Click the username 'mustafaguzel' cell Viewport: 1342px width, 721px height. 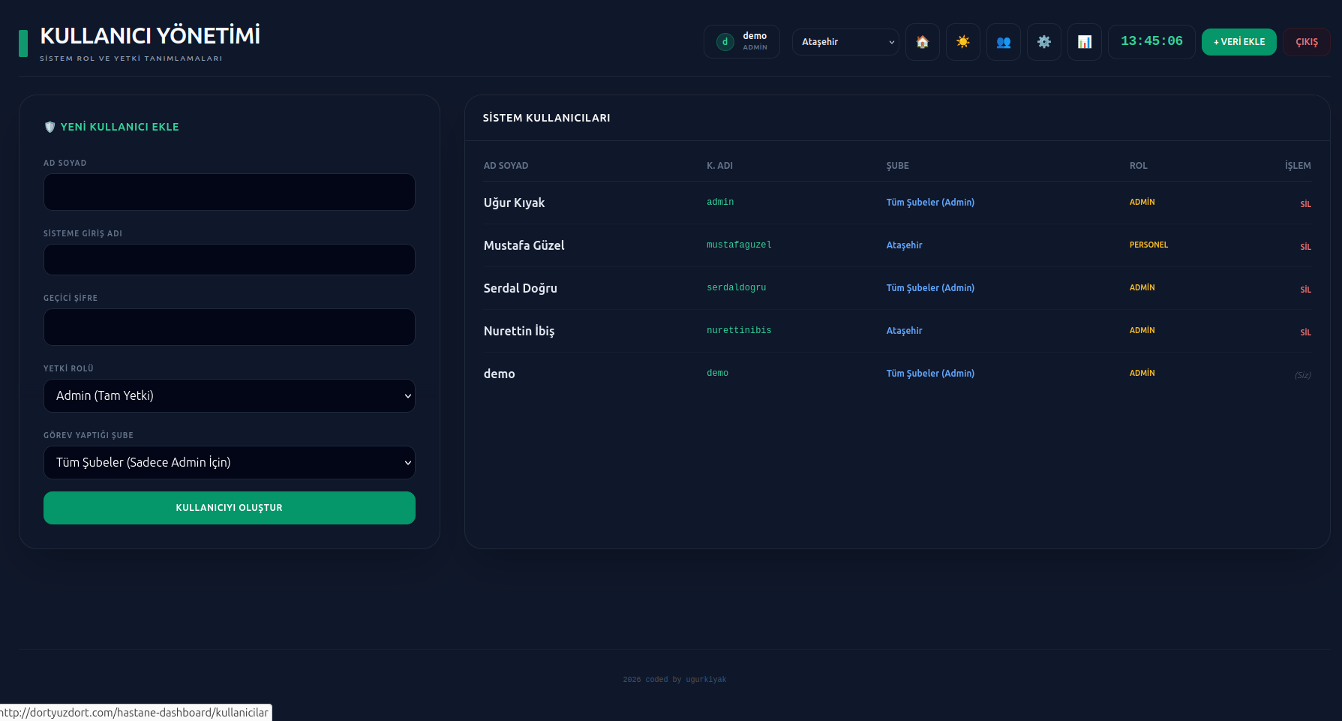pyautogui.click(x=739, y=245)
